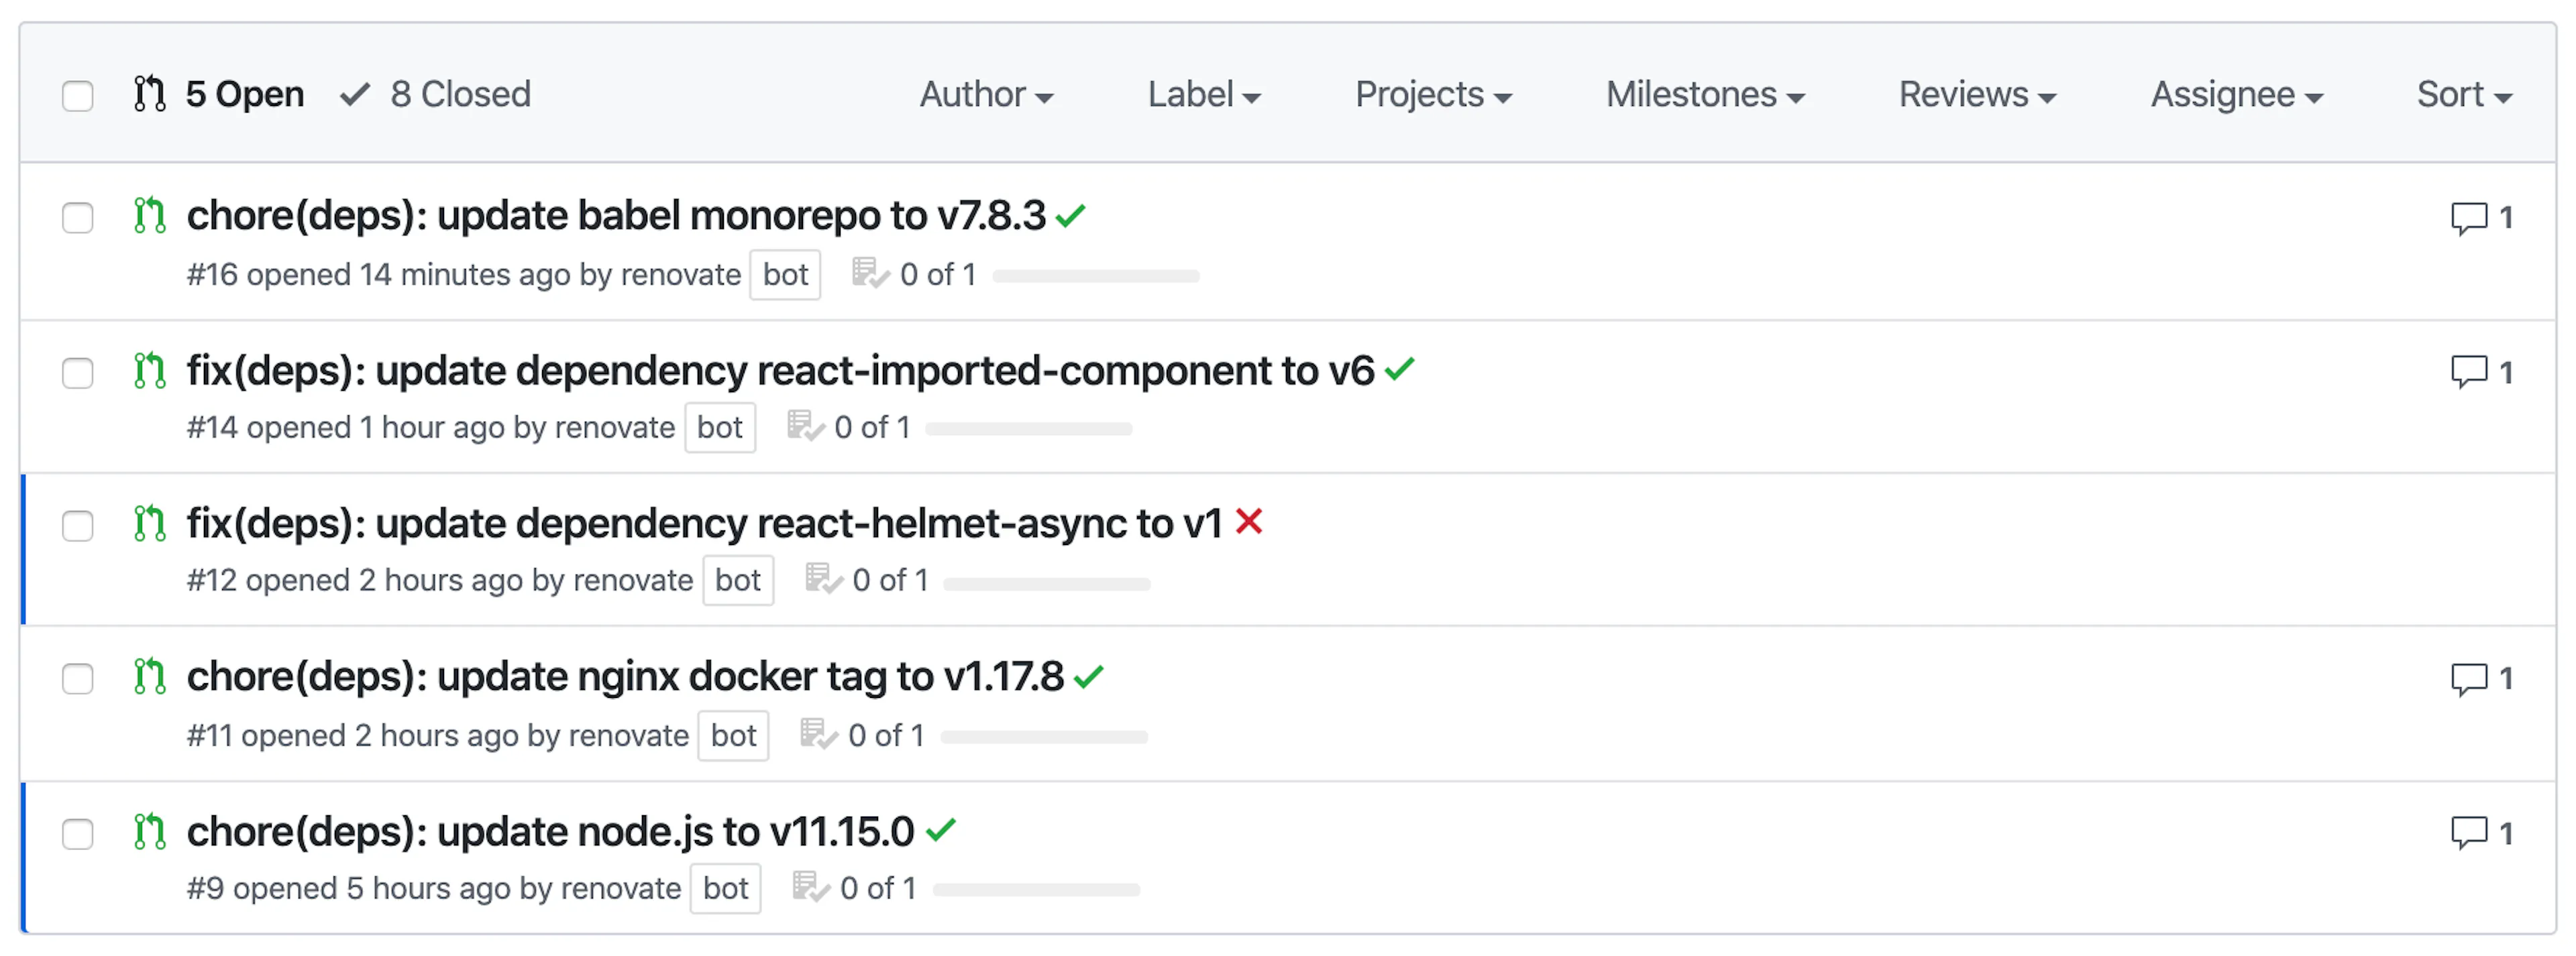2576x956 pixels.
Task: Click pull request icon beside node.js update
Action: tap(150, 832)
